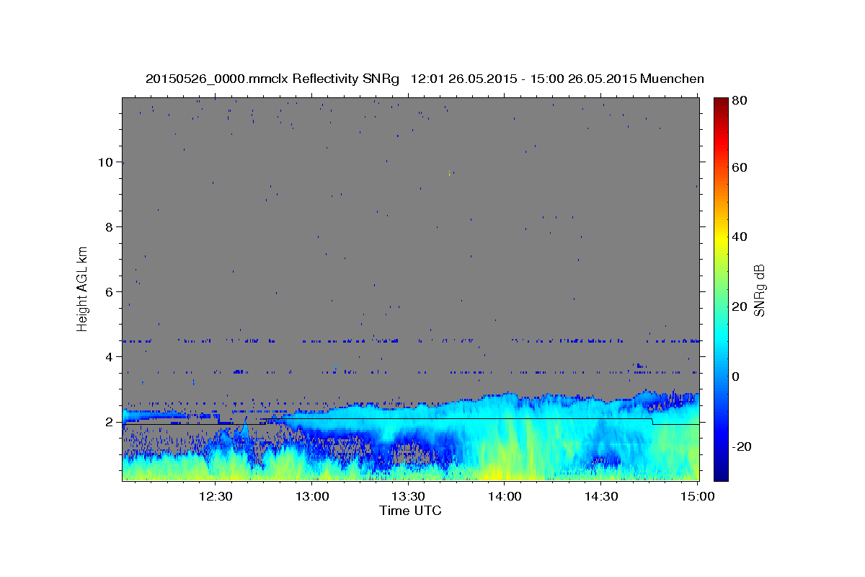865x577 pixels.
Task: Click the colorbar value -20
Action: click(x=742, y=446)
